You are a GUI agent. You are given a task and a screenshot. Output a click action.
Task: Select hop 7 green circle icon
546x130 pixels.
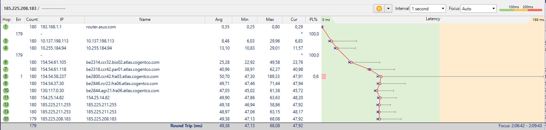[x=6, y=69]
